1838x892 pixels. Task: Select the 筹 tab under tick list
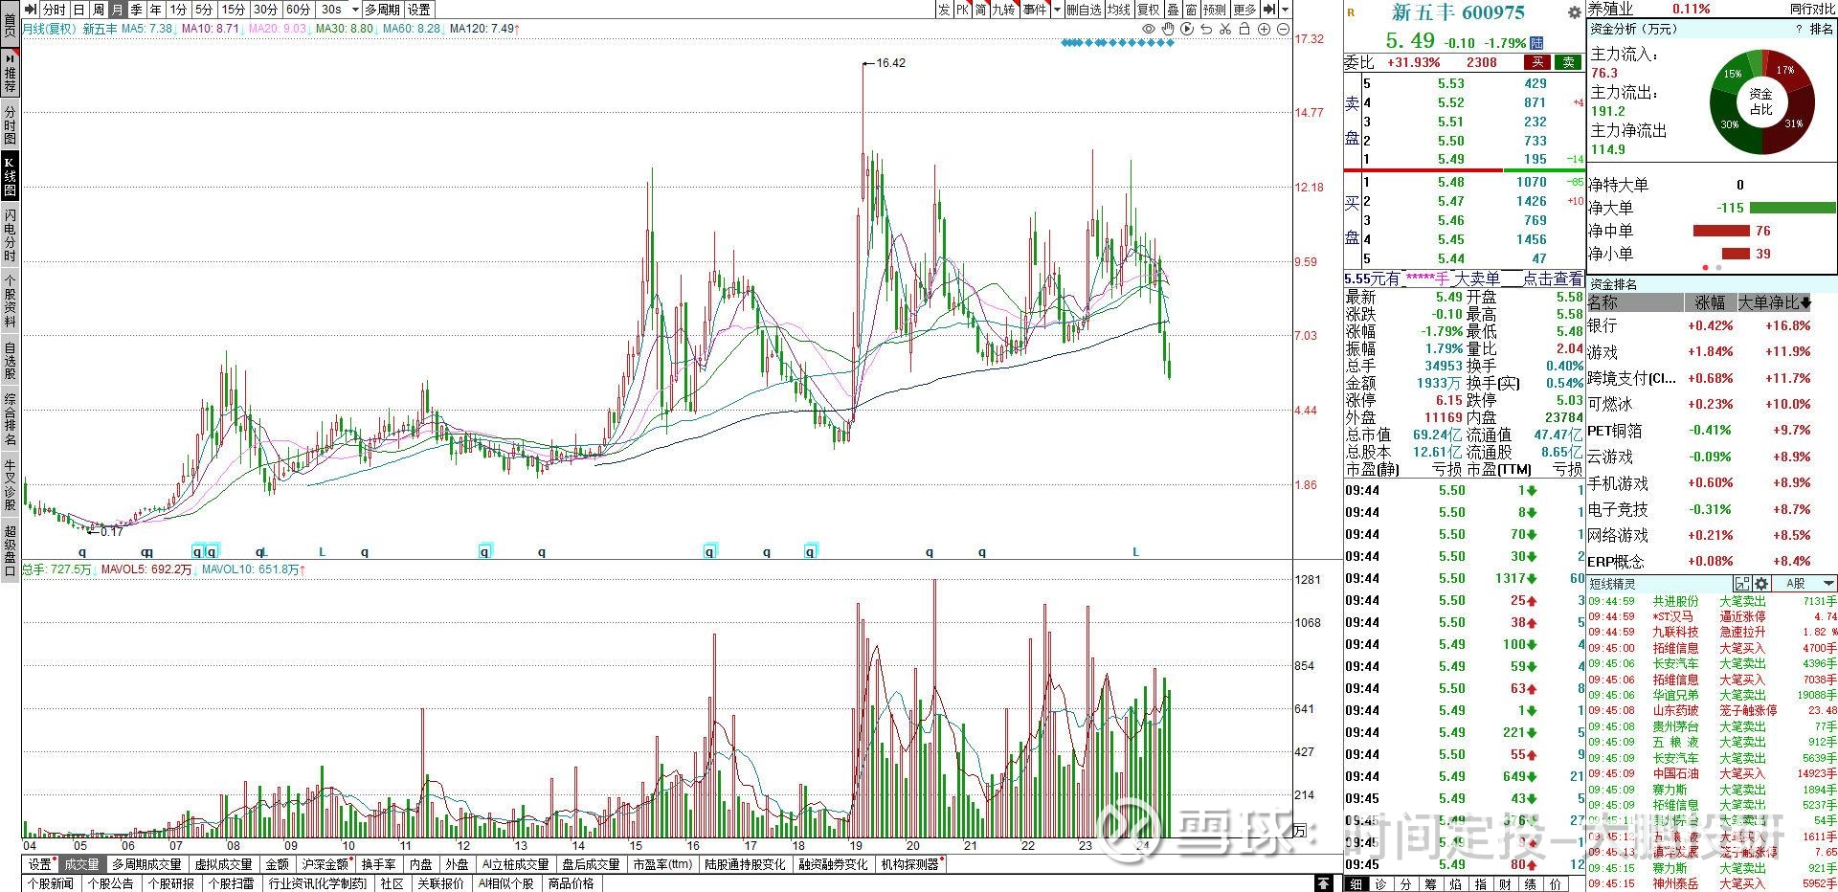pos(1431,883)
